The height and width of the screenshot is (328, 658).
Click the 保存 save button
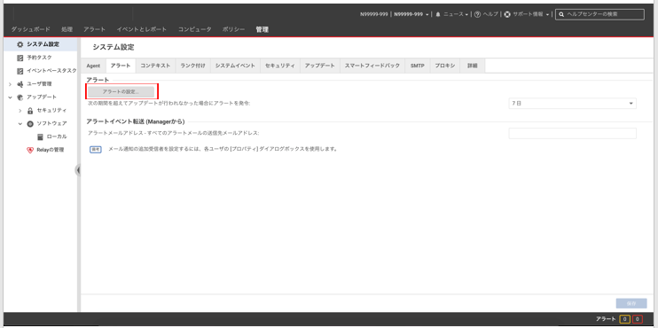tap(631, 303)
